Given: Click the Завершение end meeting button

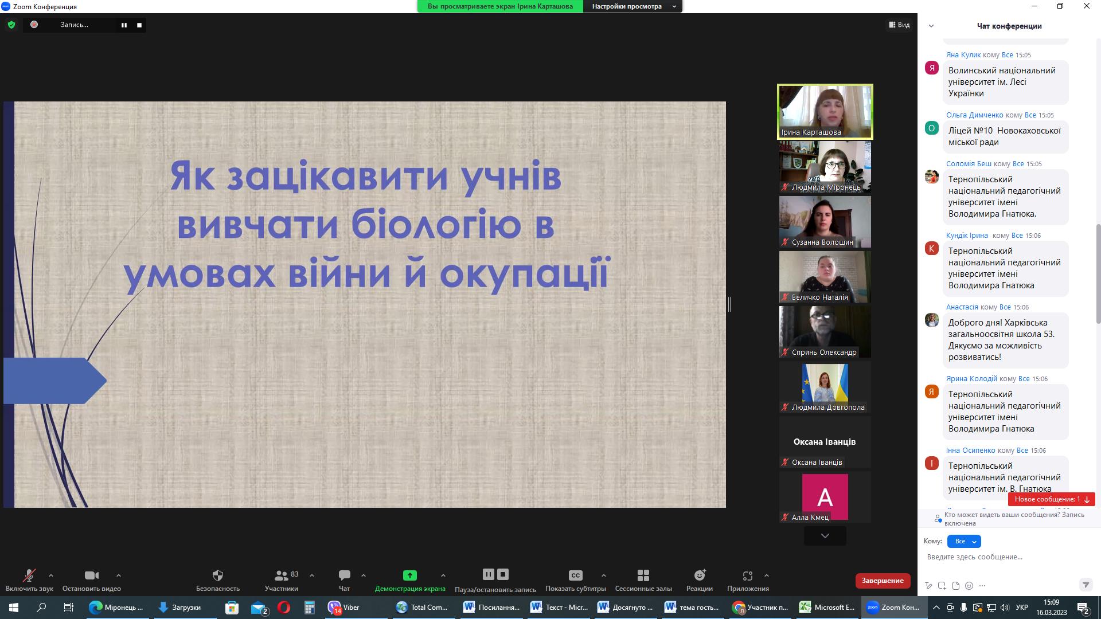Looking at the screenshot, I should (883, 581).
